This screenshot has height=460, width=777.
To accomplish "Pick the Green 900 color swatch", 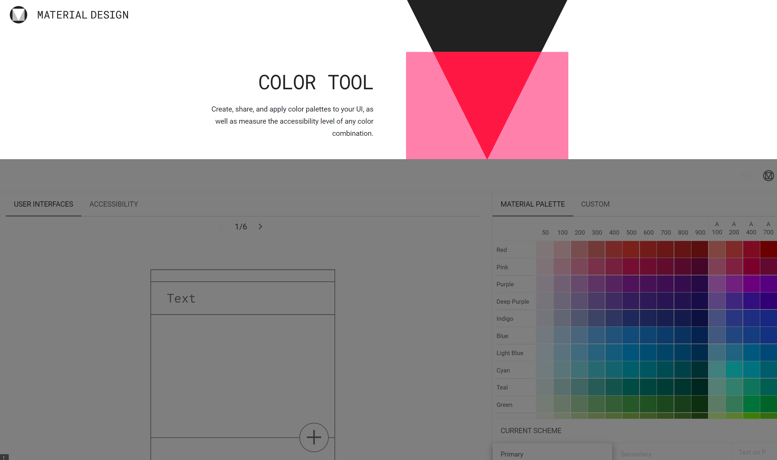I will click(x=700, y=405).
